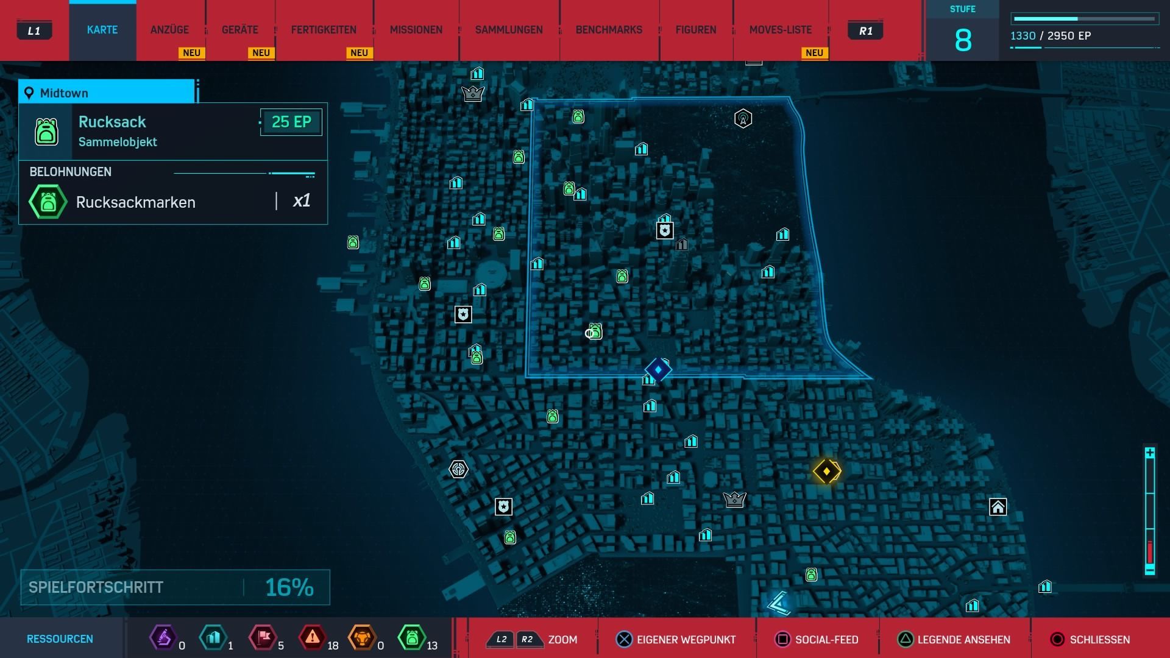The height and width of the screenshot is (658, 1170).
Task: Click the plus end of the zoom slider
Action: [1150, 453]
